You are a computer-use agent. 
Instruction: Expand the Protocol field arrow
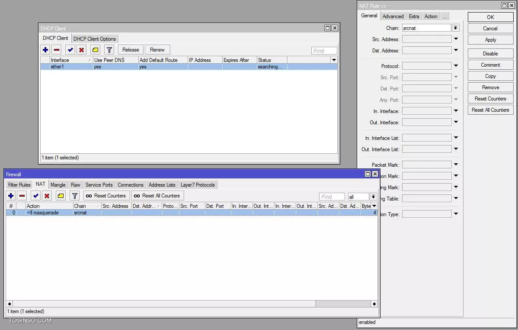(456, 66)
